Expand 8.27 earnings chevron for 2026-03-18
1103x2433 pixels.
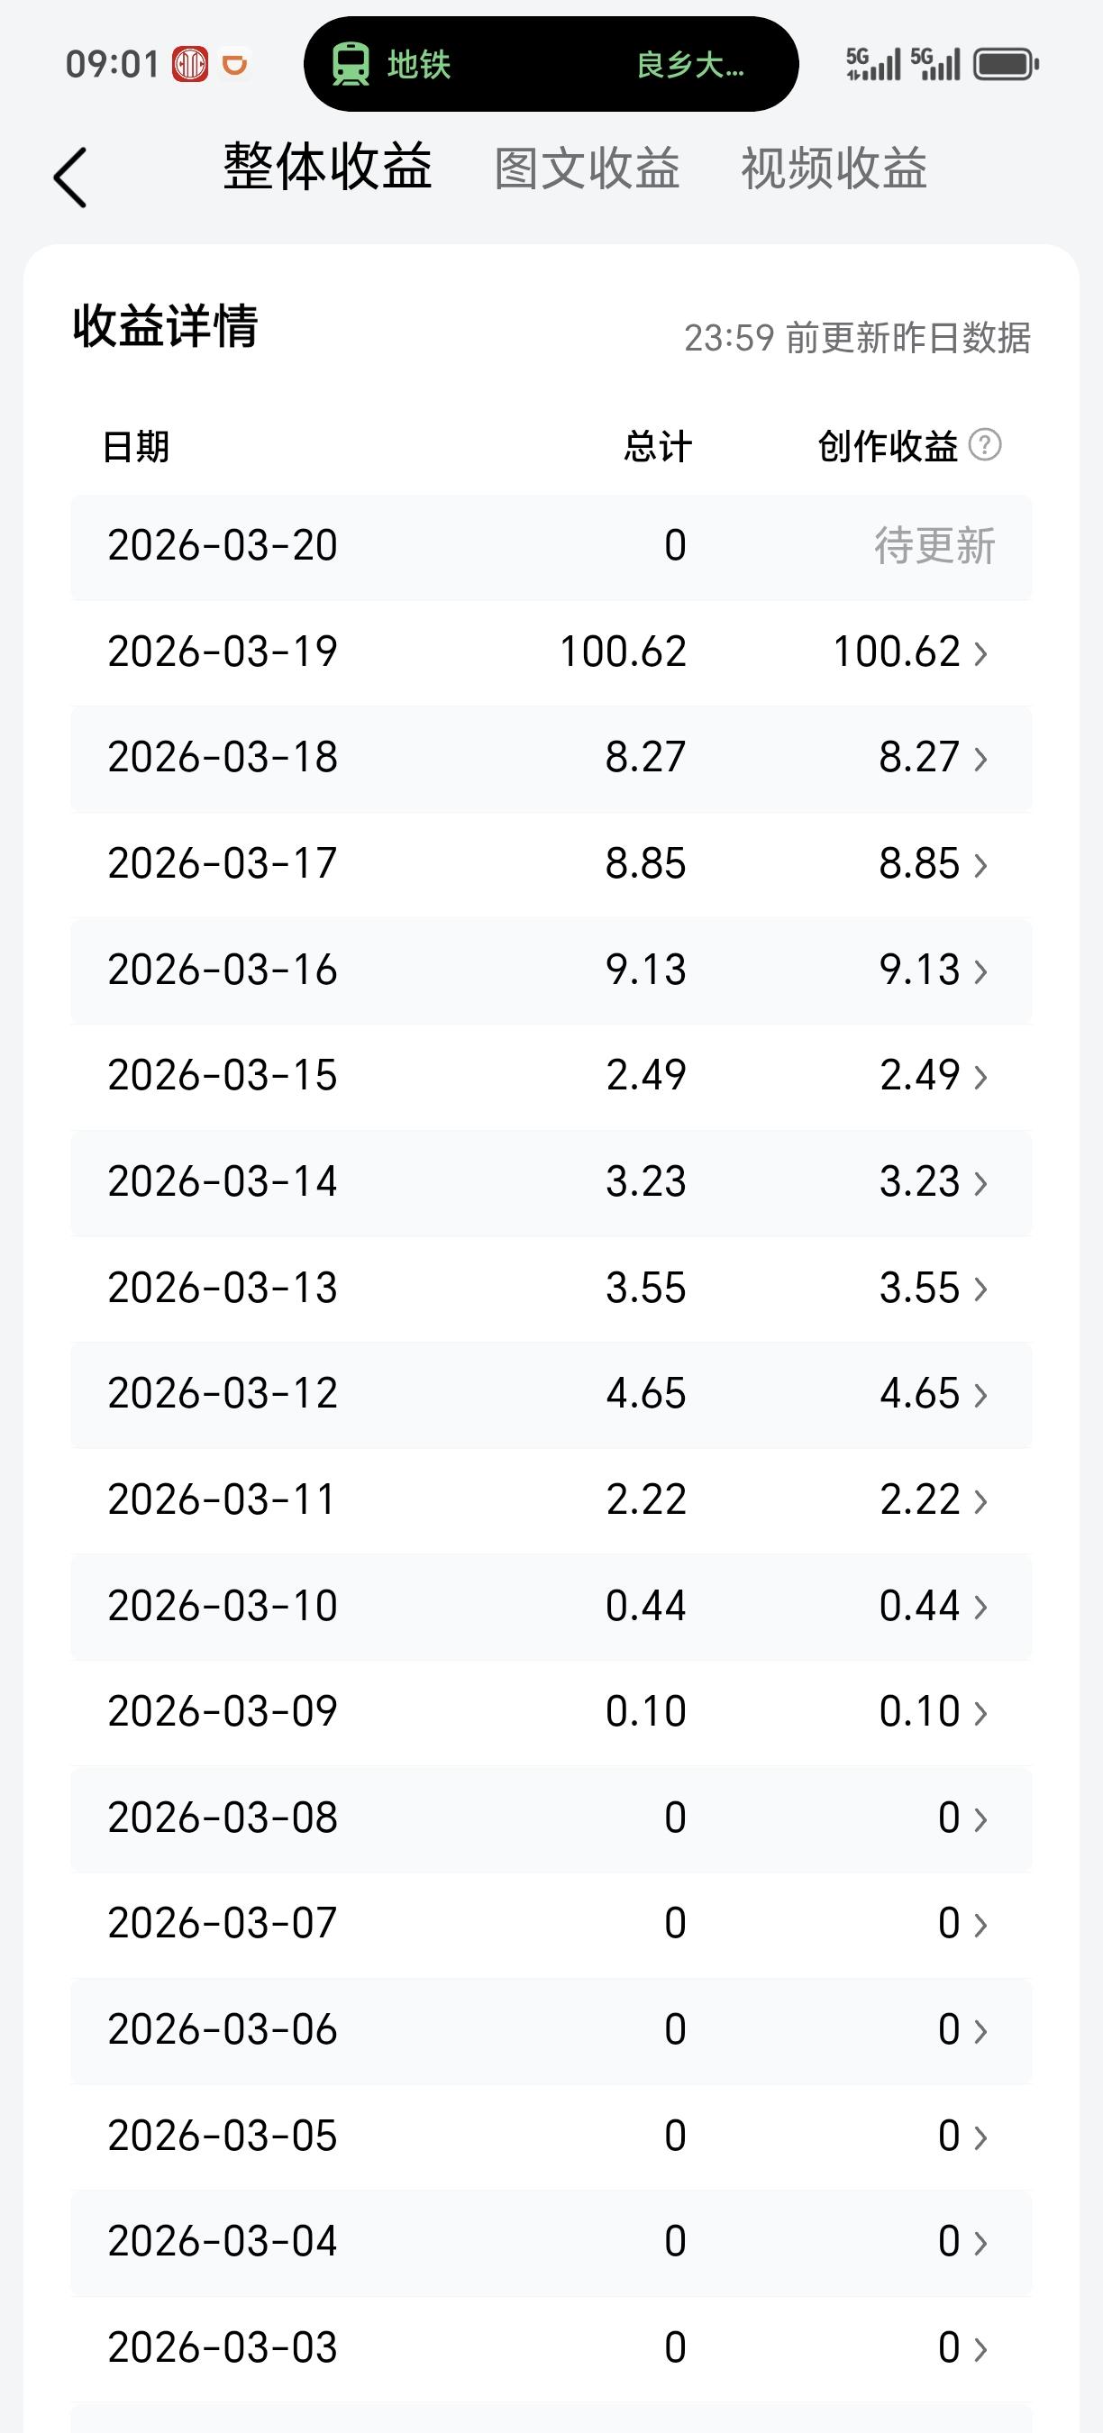(x=980, y=759)
